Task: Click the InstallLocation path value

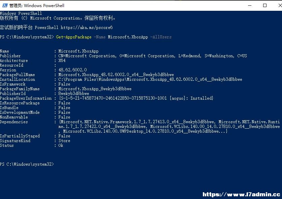Action: (x=150, y=79)
